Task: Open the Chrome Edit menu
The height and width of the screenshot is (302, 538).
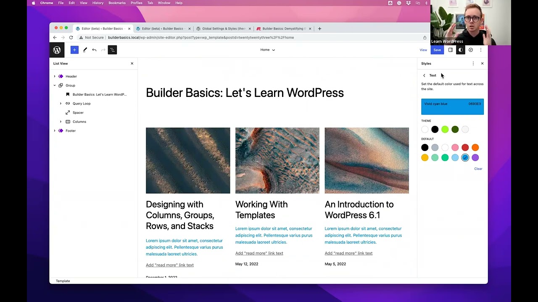Action: coord(72,3)
